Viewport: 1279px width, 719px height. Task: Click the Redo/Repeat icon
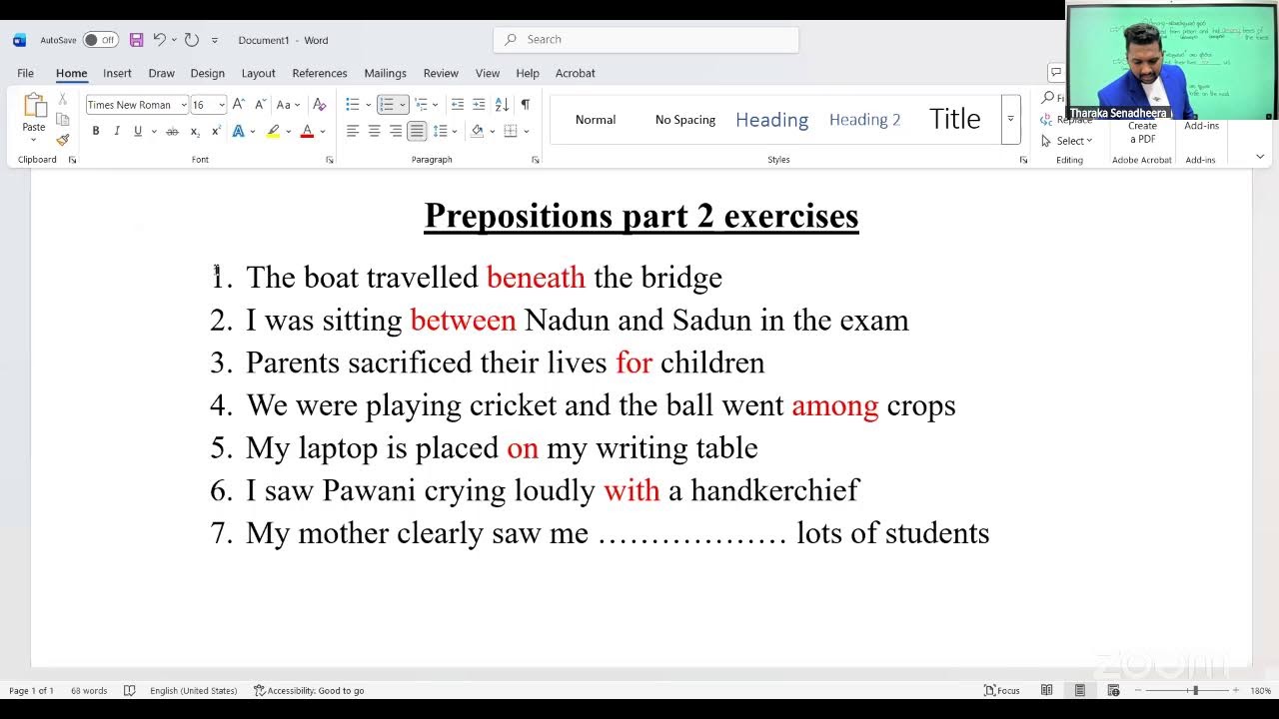click(x=192, y=40)
